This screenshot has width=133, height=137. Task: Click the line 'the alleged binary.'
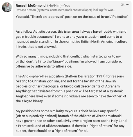[30, 101]
